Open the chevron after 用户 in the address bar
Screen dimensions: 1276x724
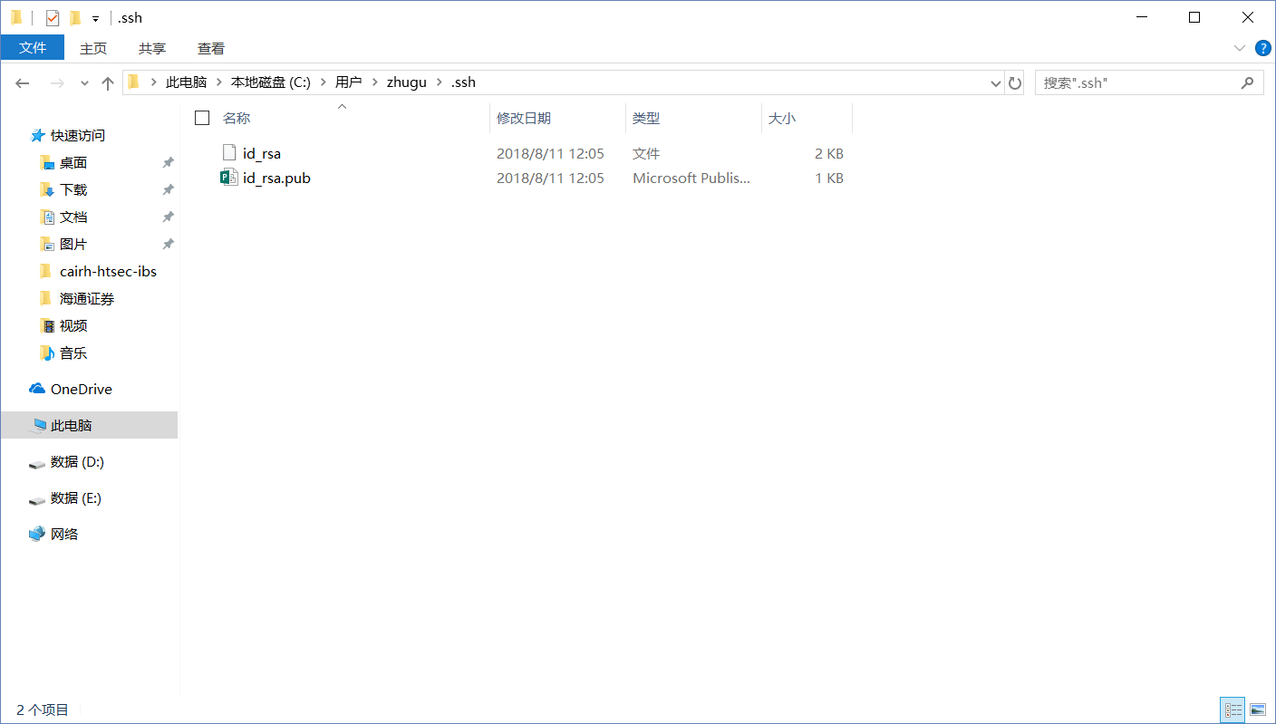373,82
